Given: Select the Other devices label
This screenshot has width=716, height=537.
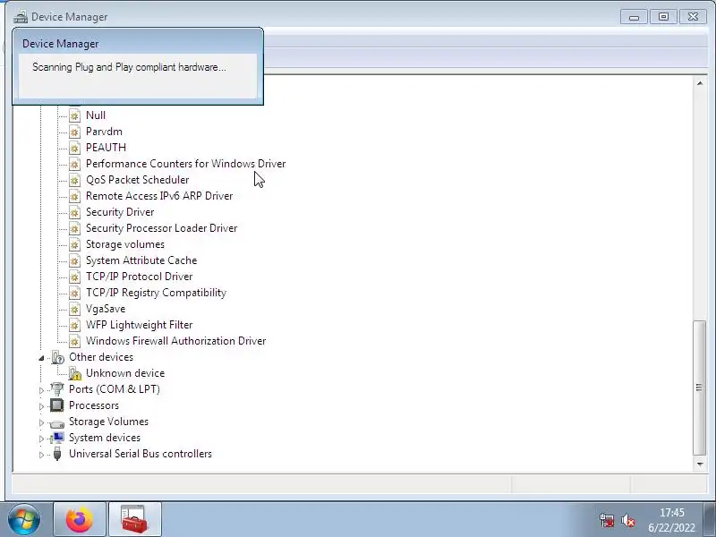Looking at the screenshot, I should coord(101,357).
